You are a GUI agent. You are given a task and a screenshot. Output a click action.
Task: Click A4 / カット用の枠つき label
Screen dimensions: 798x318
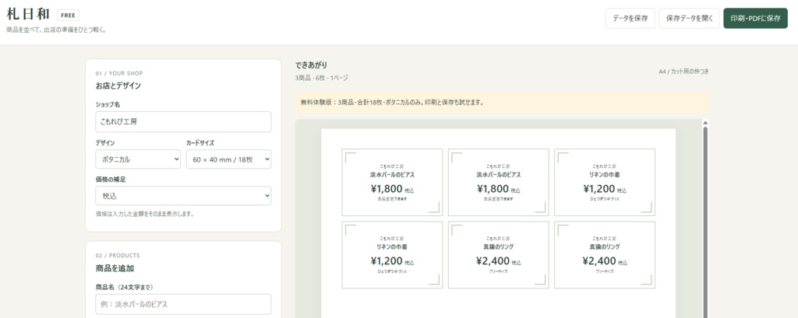click(x=683, y=72)
